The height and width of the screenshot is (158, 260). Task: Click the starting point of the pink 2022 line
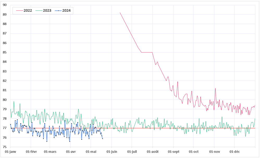pos(120,13)
